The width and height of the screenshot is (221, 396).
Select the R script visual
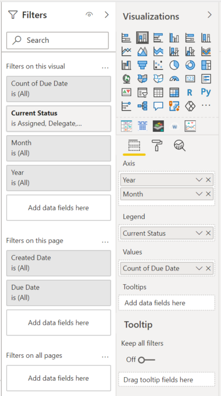pos(190,92)
